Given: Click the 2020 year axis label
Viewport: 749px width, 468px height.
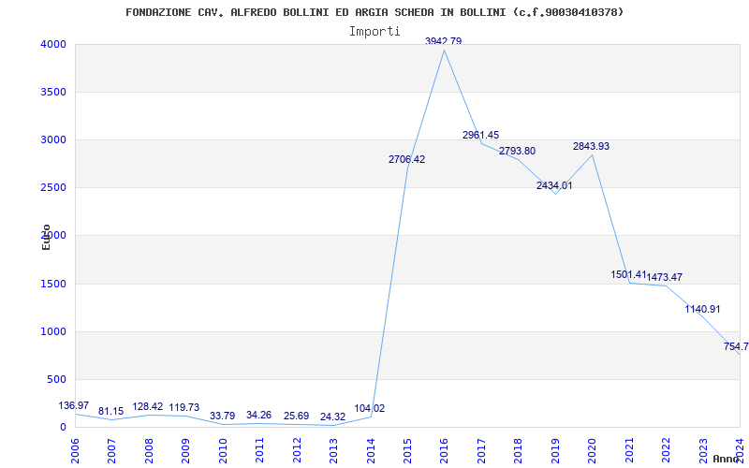Looking at the screenshot, I should click(593, 450).
